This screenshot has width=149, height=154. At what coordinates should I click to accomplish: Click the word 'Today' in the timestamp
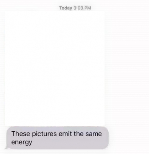click(x=65, y=8)
